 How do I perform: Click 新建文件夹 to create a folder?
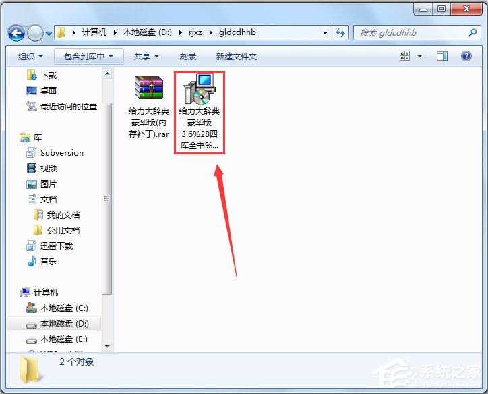pos(236,57)
